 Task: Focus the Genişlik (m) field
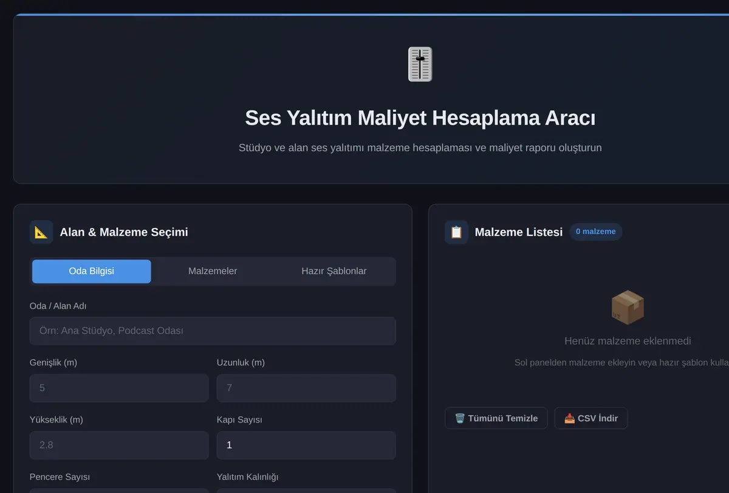tap(119, 388)
